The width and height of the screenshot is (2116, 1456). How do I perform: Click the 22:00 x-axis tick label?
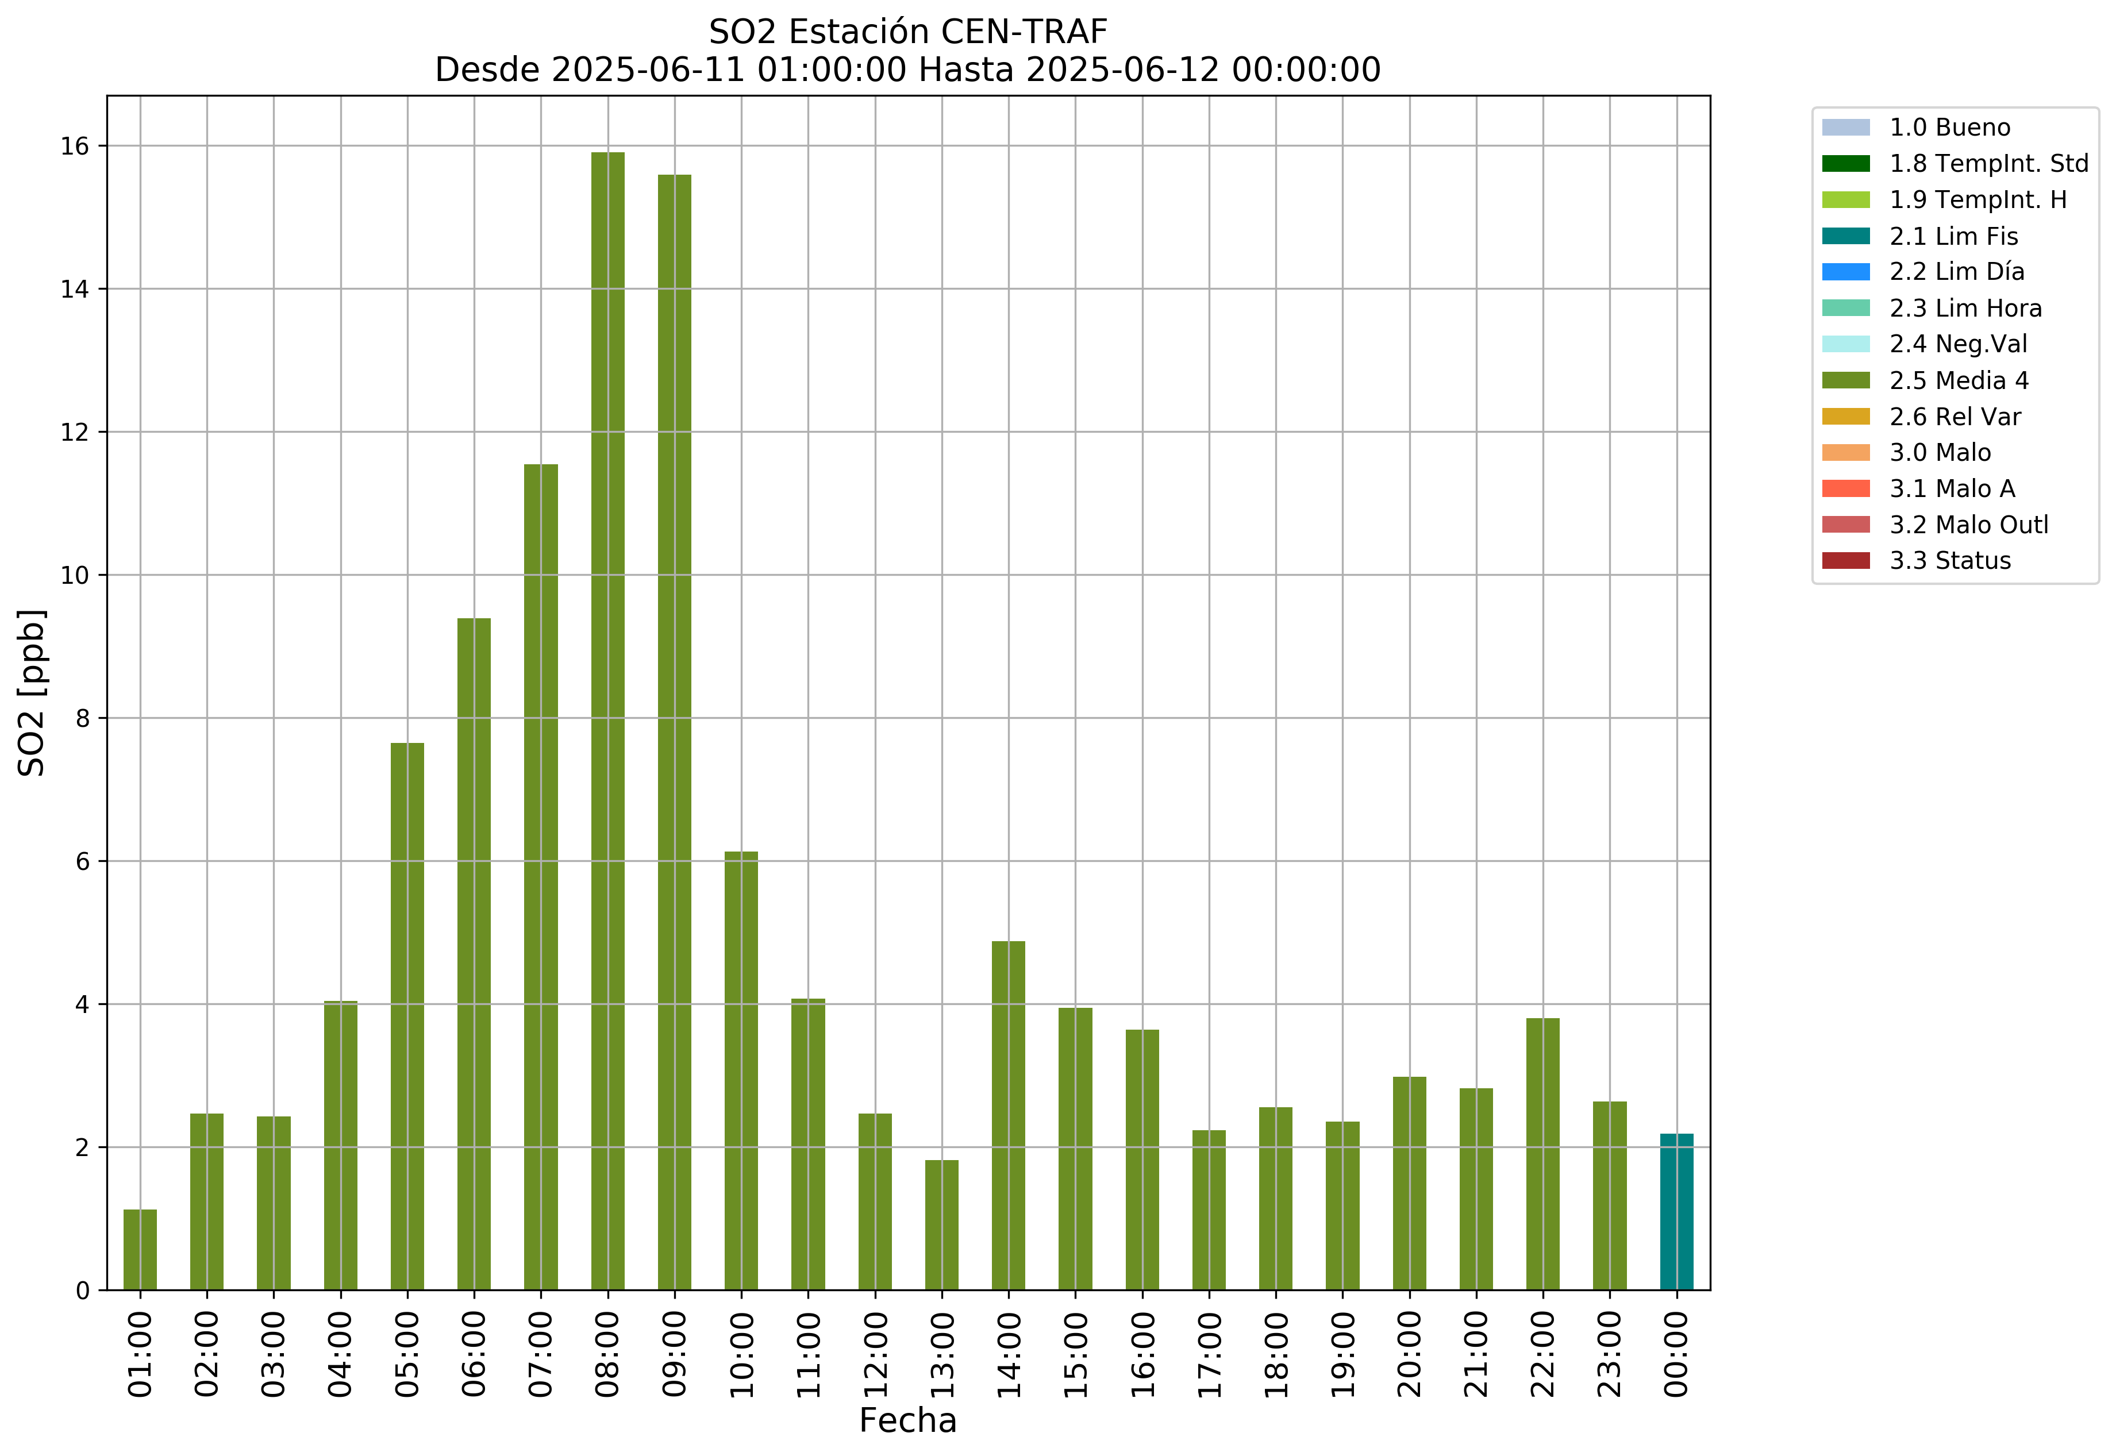(1543, 1354)
